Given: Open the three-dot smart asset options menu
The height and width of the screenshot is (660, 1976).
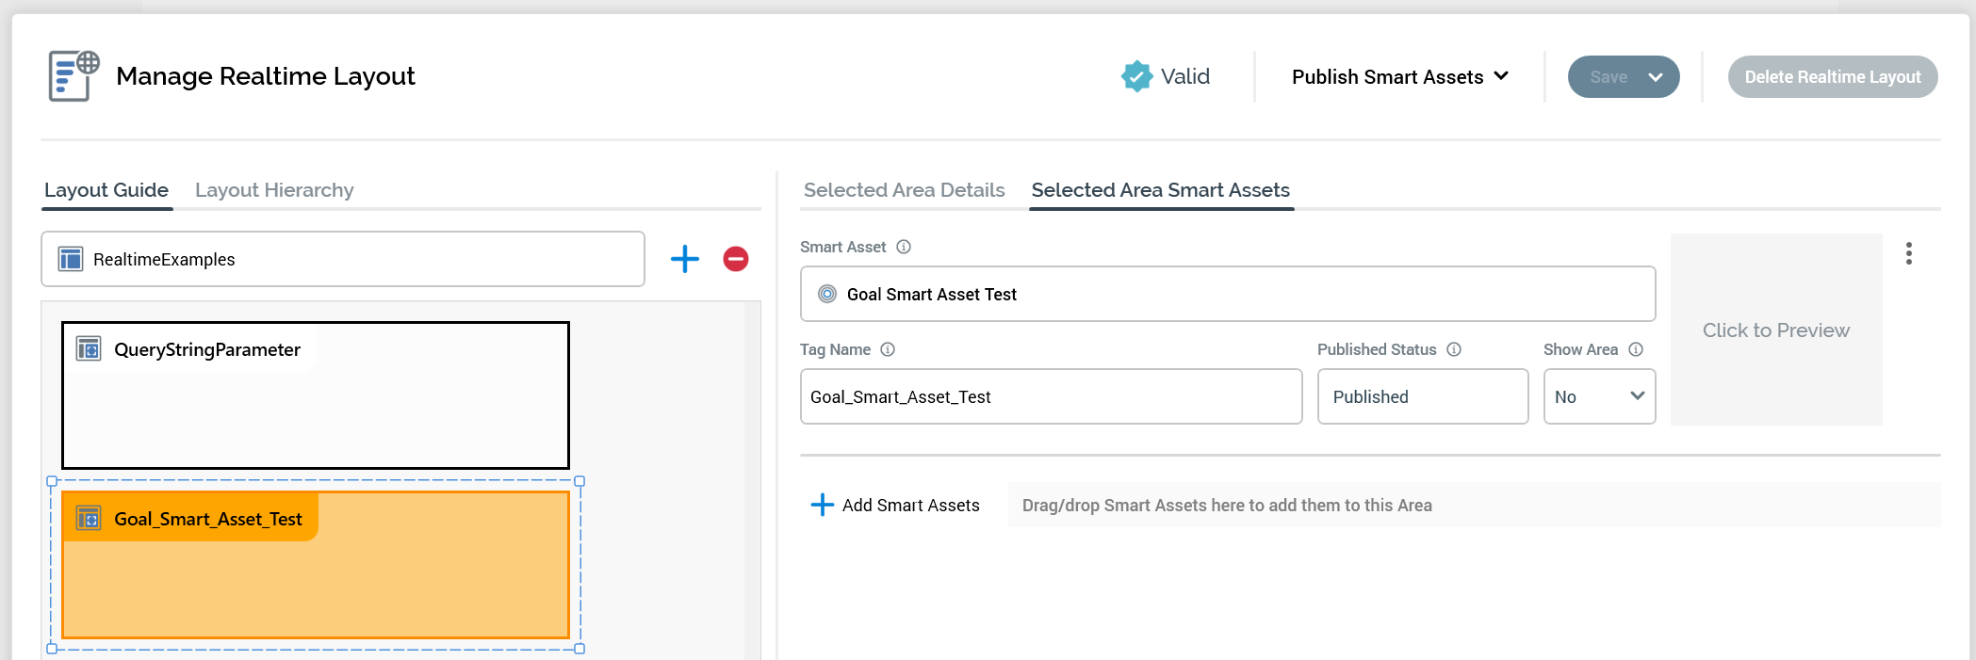Looking at the screenshot, I should pyautogui.click(x=1909, y=253).
